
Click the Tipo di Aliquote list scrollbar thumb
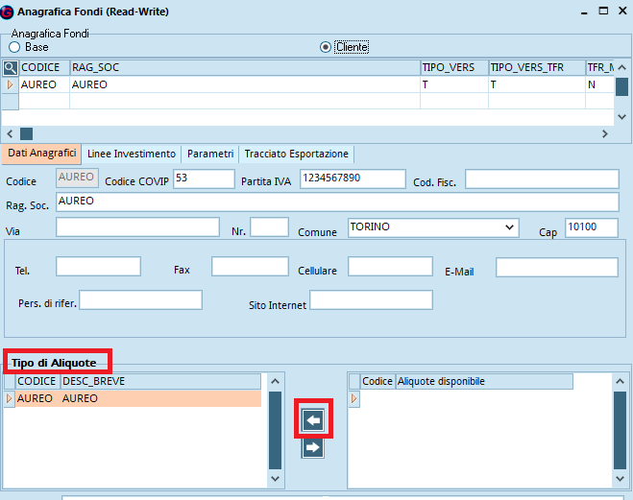coord(276,431)
